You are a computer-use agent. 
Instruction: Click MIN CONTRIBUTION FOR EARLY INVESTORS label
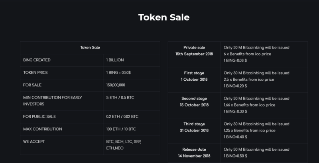click(x=53, y=101)
